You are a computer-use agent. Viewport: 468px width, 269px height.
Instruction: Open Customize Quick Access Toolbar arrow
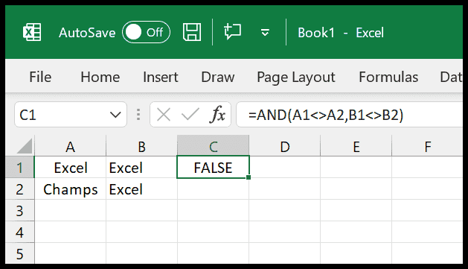coord(265,32)
